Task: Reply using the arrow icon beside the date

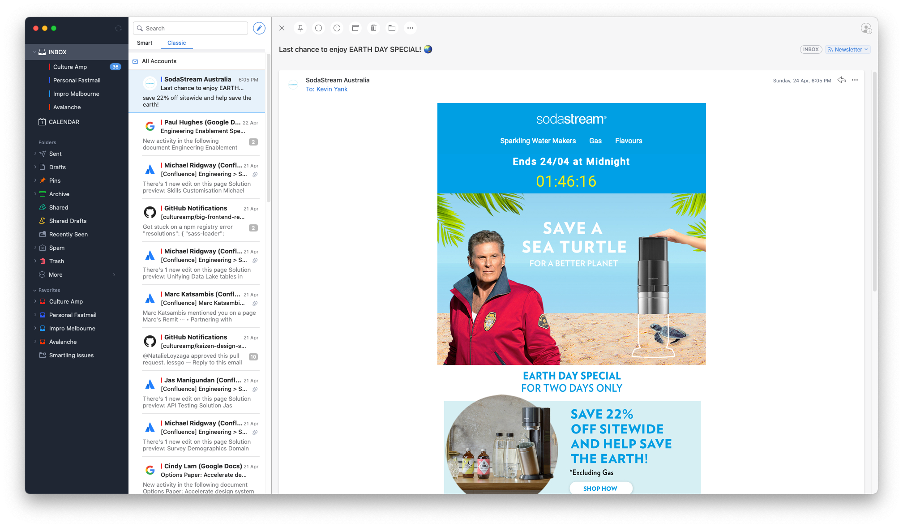Action: click(x=842, y=80)
